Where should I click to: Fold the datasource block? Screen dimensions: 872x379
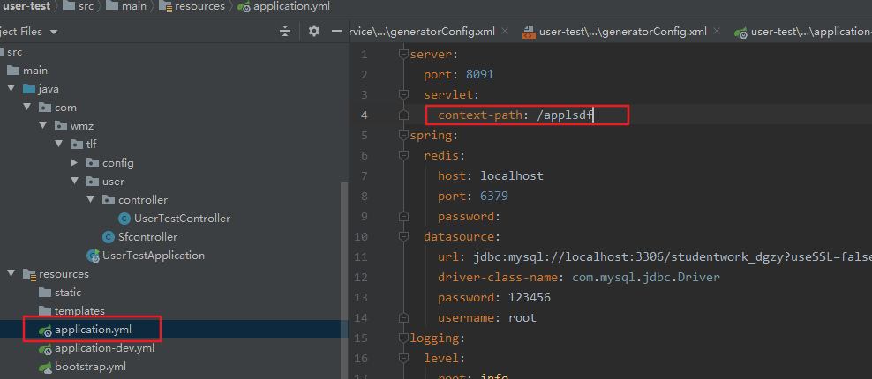tap(403, 237)
